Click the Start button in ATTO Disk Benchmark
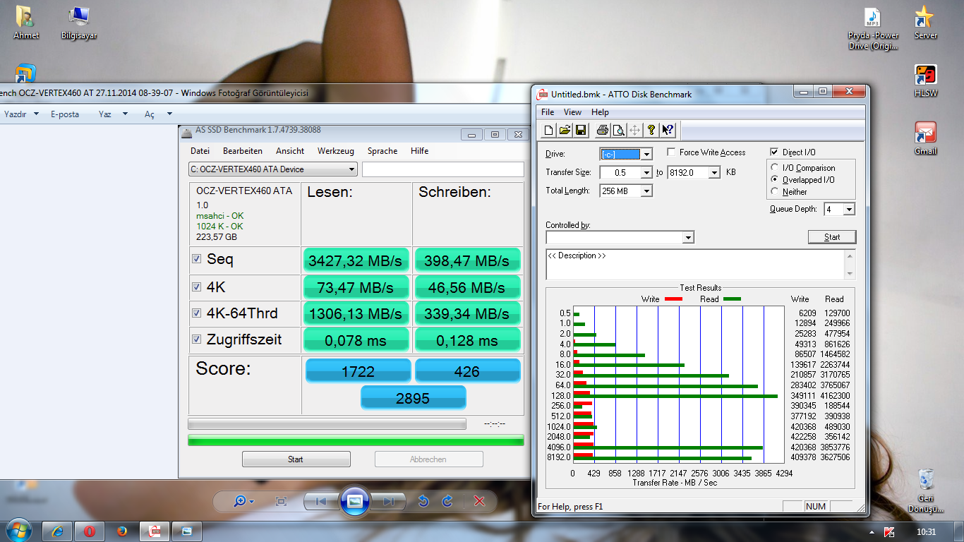Image resolution: width=964 pixels, height=542 pixels. point(832,237)
